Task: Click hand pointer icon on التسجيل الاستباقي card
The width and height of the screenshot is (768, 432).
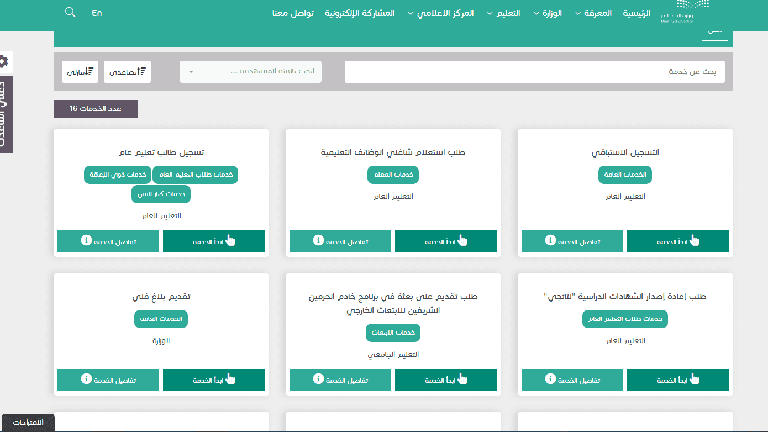Action: 695,240
